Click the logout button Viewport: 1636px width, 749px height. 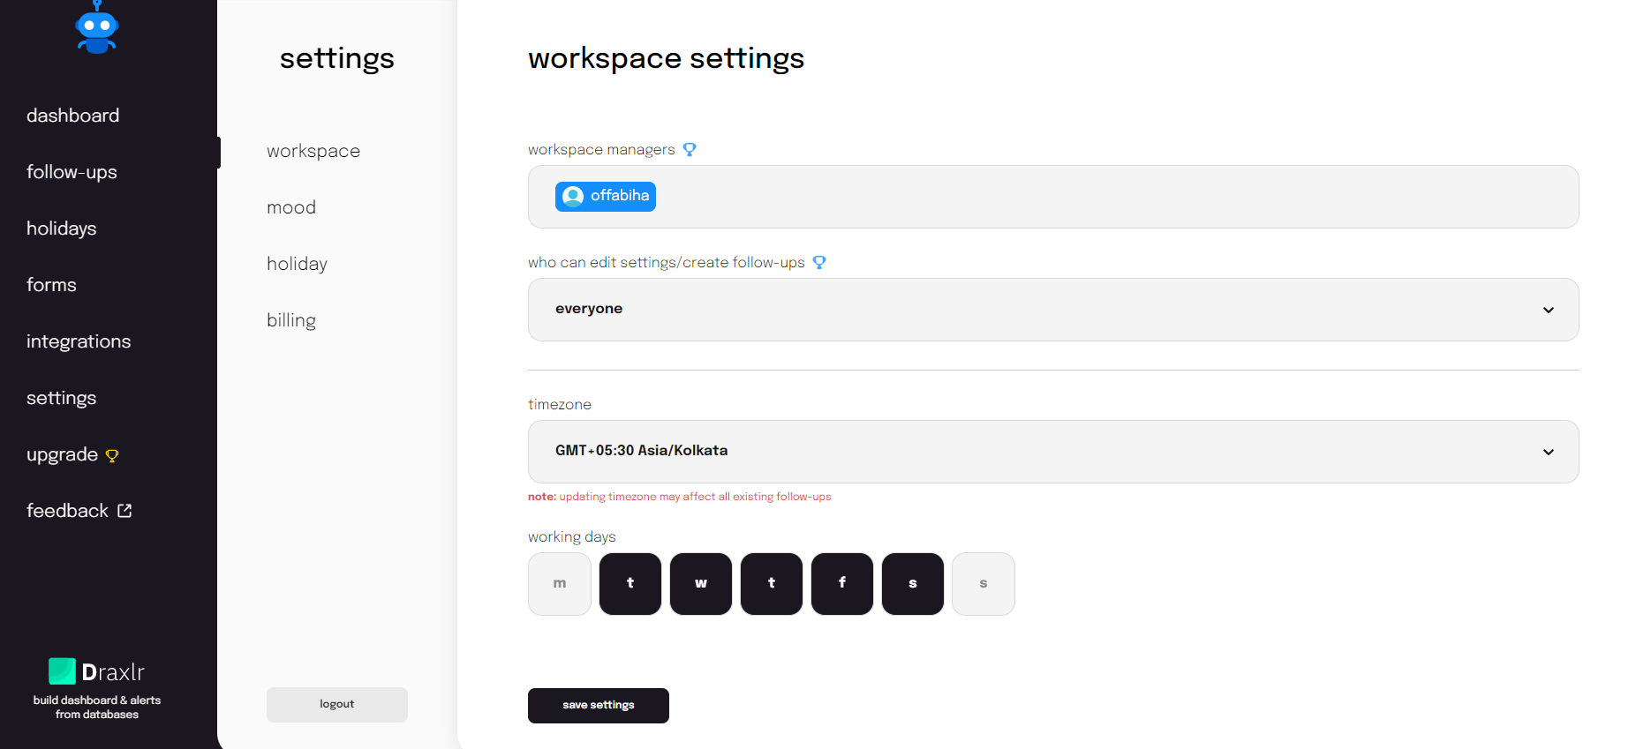pos(337,705)
